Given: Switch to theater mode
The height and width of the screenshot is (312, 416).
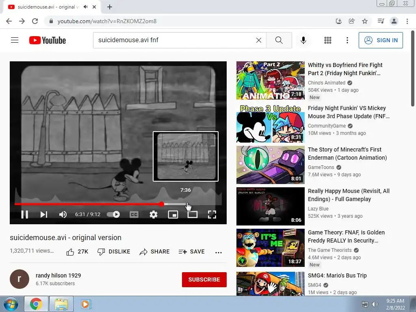Looking at the screenshot, I should point(192,214).
